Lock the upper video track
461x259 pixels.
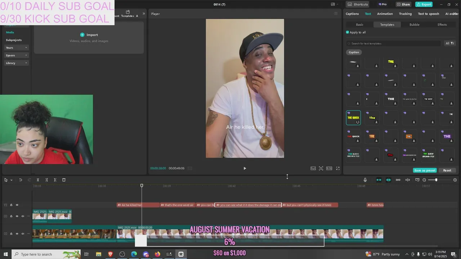point(11,216)
